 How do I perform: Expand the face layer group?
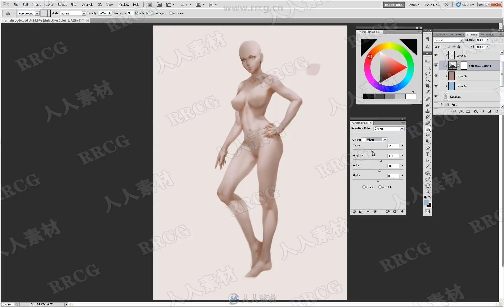coord(441,105)
